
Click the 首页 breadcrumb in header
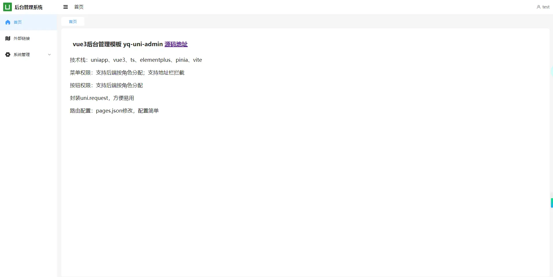(x=79, y=7)
